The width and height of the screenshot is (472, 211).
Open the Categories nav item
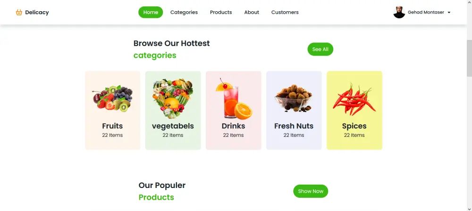(x=184, y=12)
